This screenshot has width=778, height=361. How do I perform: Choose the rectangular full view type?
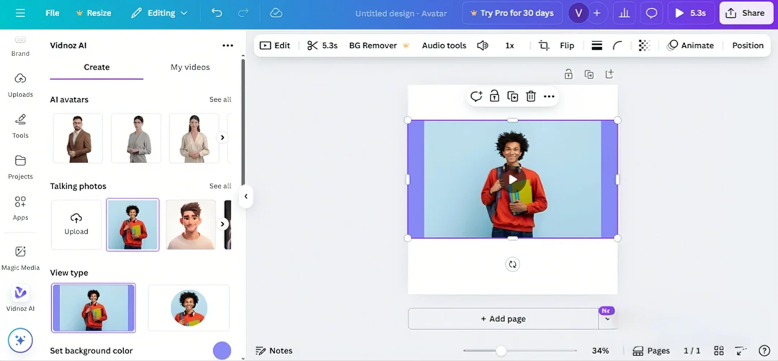pyautogui.click(x=93, y=308)
